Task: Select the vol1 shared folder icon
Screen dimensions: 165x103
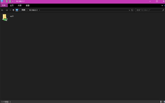Action: (5, 17)
